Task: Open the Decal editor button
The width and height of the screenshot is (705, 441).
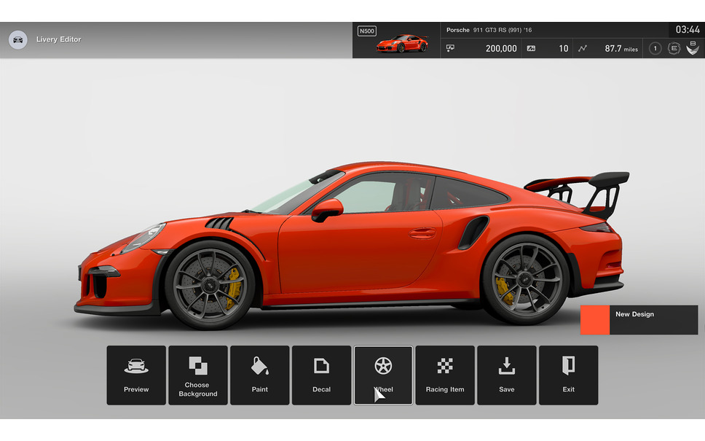Action: (x=321, y=375)
